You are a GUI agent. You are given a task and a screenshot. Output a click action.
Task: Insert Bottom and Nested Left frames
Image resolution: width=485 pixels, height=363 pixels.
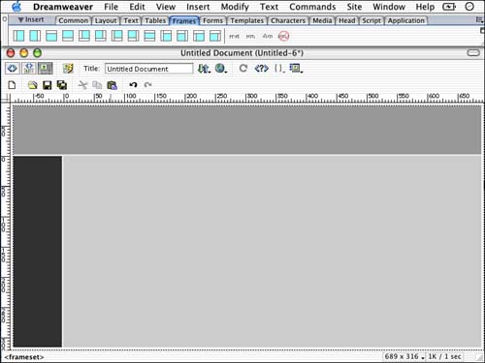pyautogui.click(x=84, y=36)
